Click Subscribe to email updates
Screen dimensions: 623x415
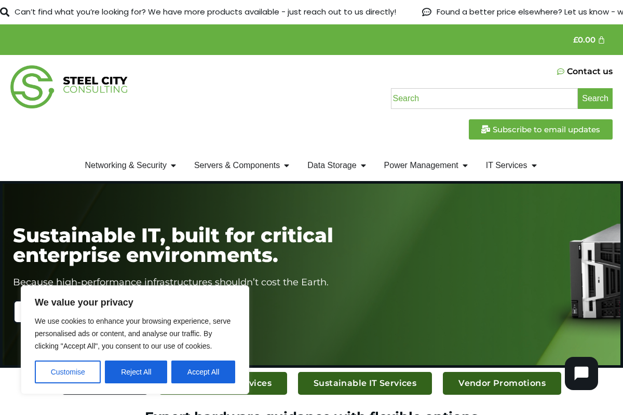pos(540,129)
